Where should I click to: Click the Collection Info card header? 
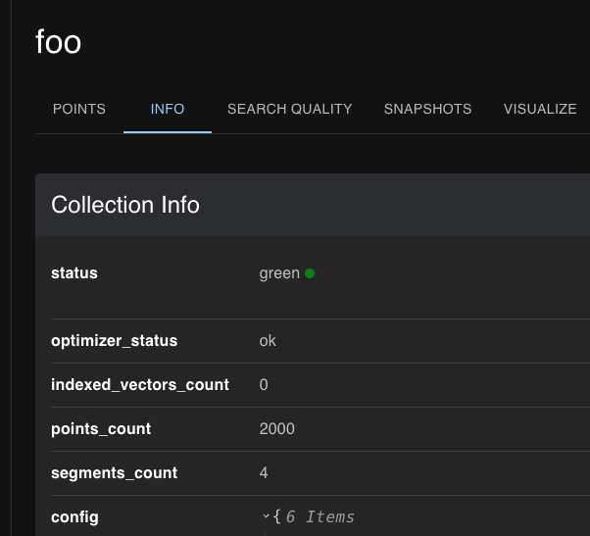[x=125, y=205]
